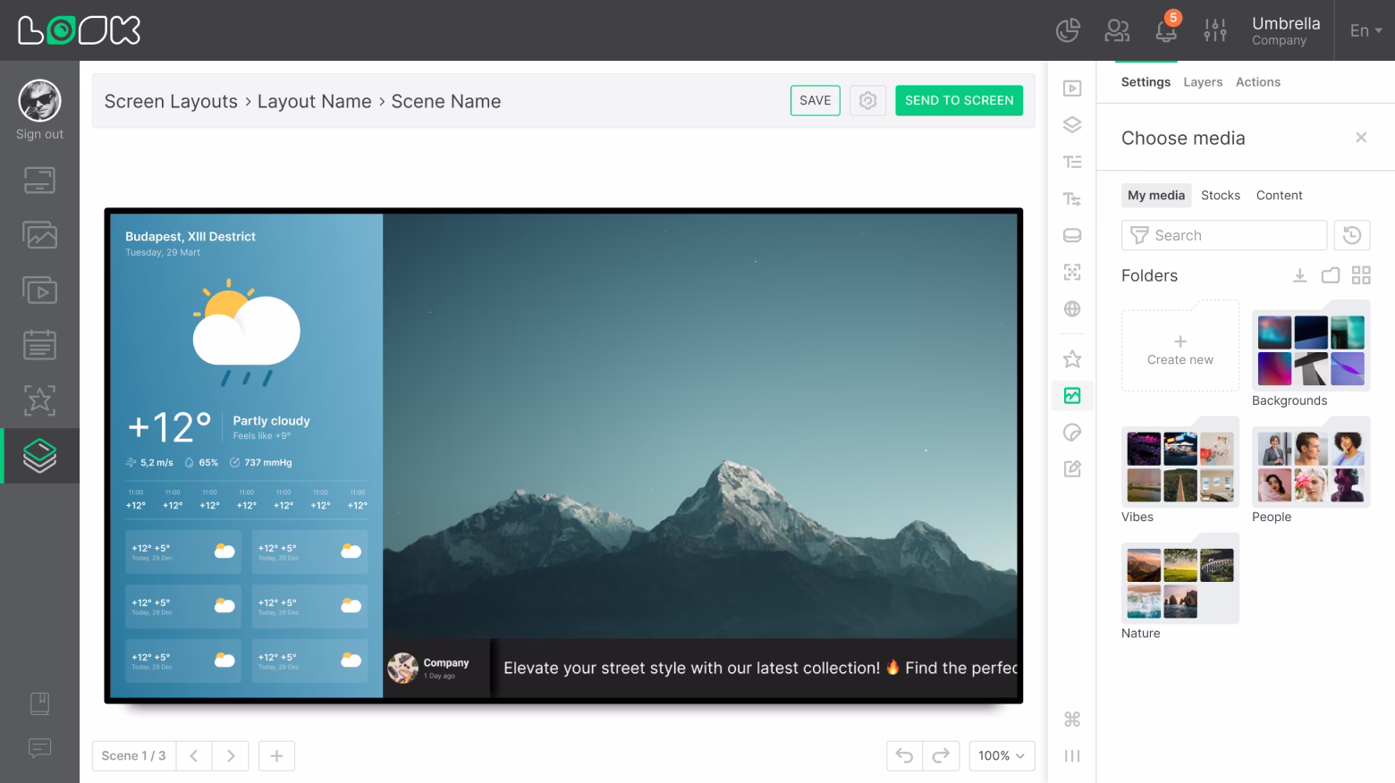Open the Screens icon in left sidebar
The height and width of the screenshot is (783, 1395).
pos(39,181)
